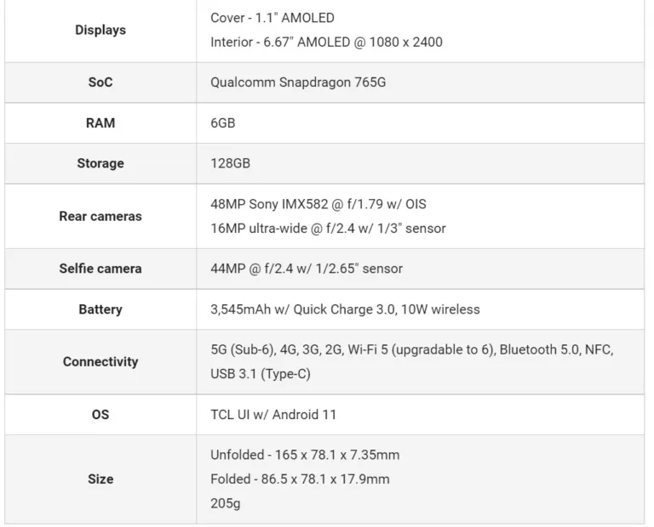654x527 pixels.
Task: Click the SoC label cell
Action: tap(100, 82)
